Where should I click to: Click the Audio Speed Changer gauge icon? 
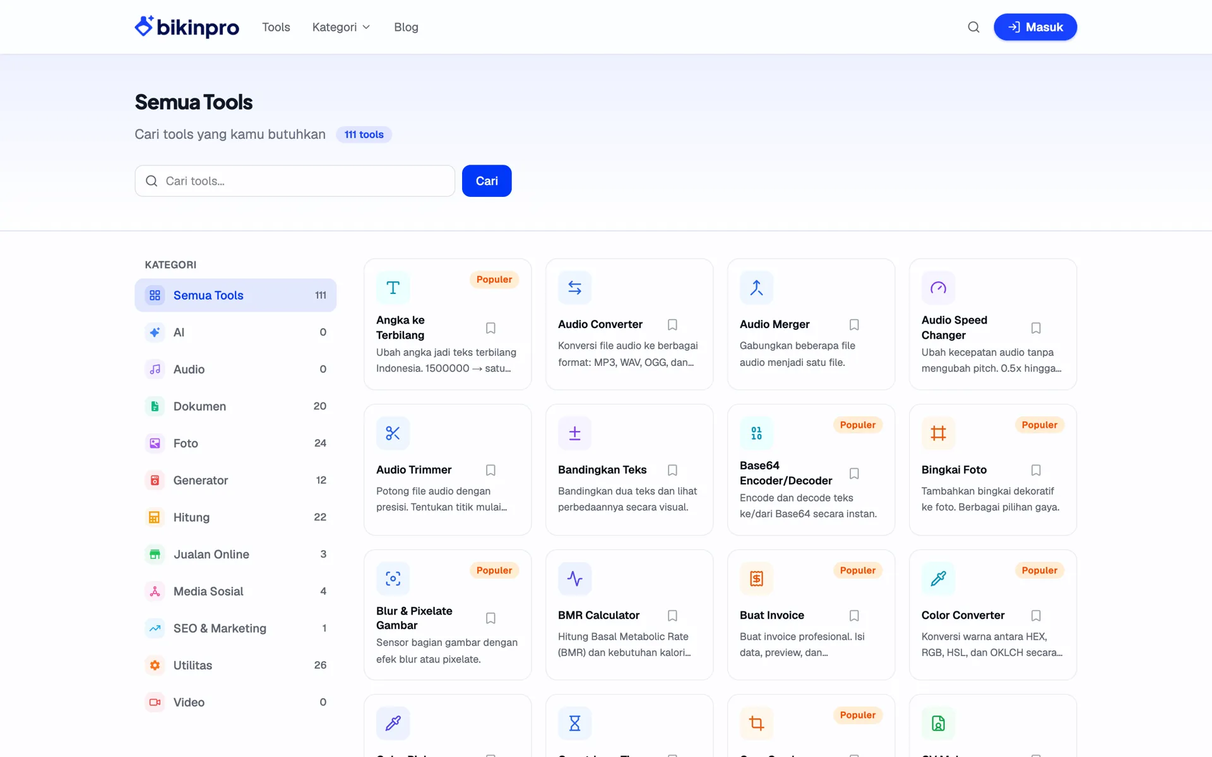pos(938,288)
